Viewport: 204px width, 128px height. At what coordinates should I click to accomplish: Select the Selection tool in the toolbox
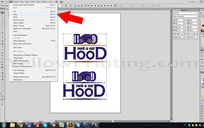(2, 13)
